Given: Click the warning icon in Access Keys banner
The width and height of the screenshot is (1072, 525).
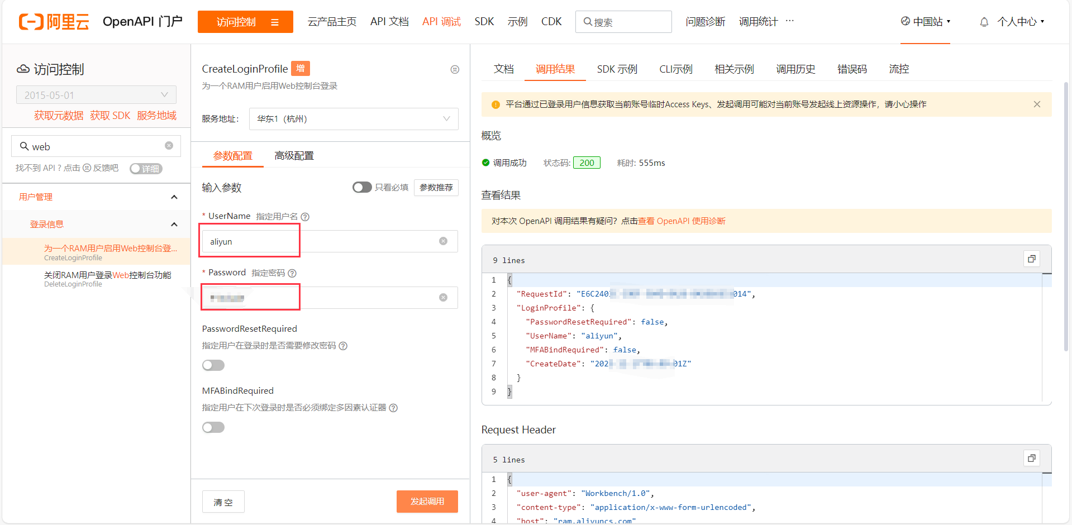Looking at the screenshot, I should click(495, 104).
